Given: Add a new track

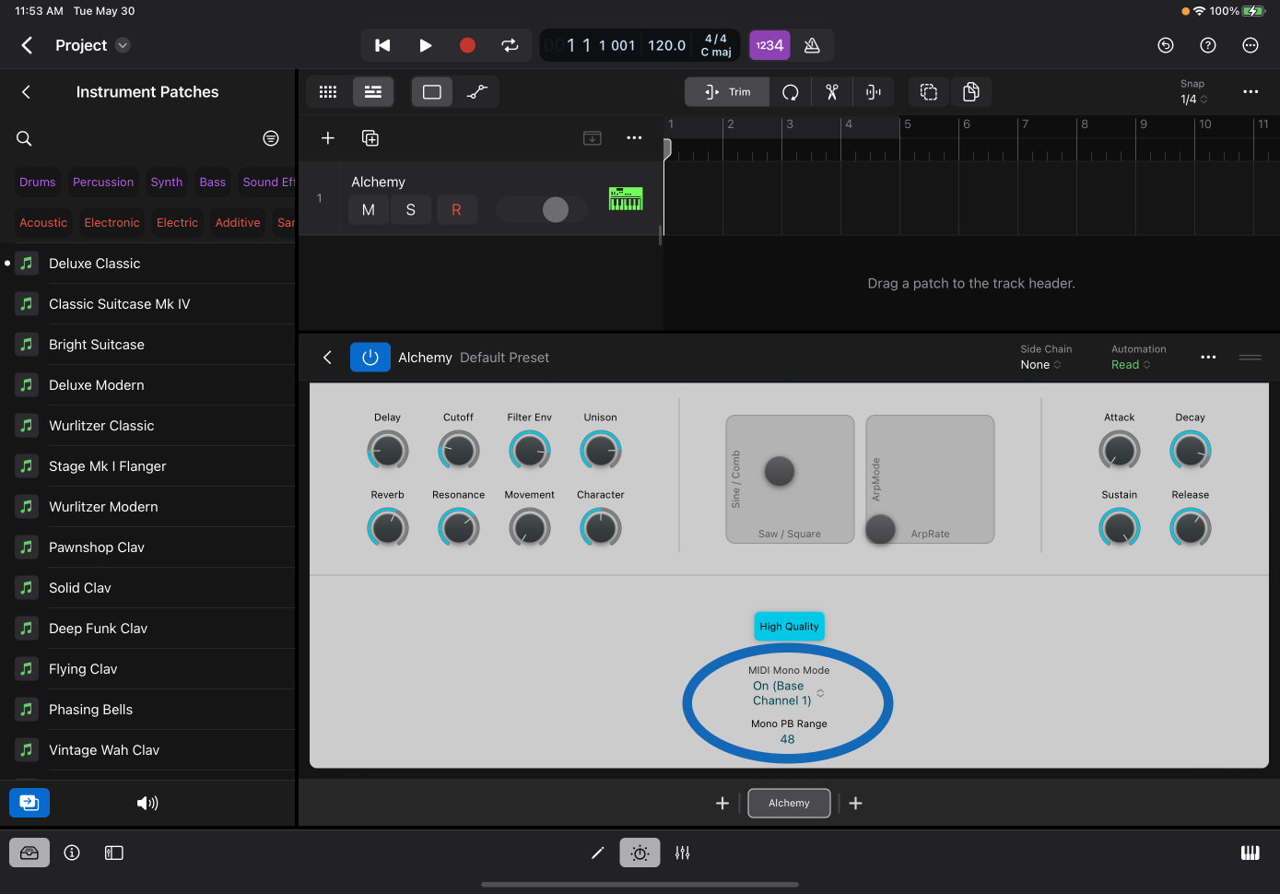Looking at the screenshot, I should point(327,138).
